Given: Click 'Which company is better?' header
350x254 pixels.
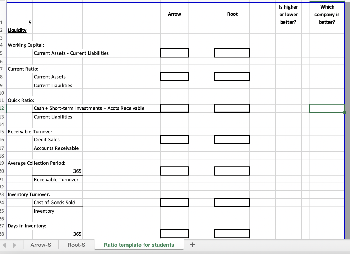Looking at the screenshot, I should [327, 14].
